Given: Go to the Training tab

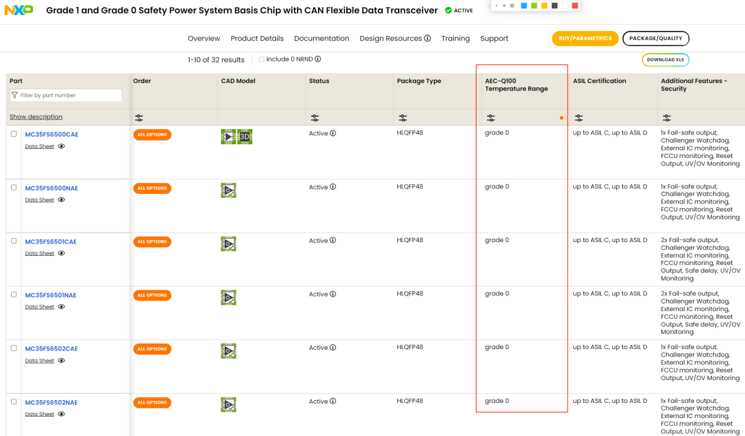Looking at the screenshot, I should (455, 39).
